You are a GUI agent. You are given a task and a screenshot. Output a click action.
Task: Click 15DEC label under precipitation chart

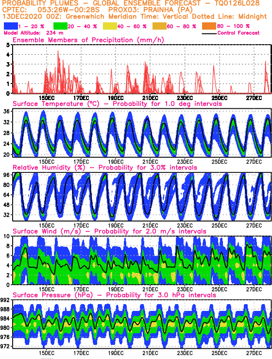tap(47, 98)
